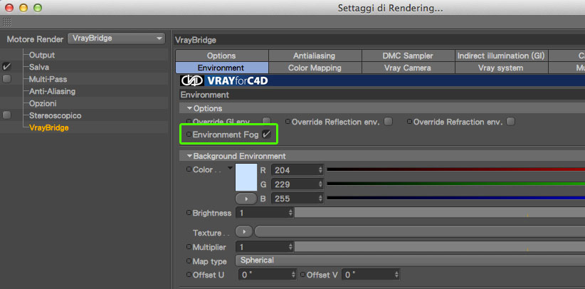Click the keyframe dot beside Override Refraction env.

[x=410, y=122]
